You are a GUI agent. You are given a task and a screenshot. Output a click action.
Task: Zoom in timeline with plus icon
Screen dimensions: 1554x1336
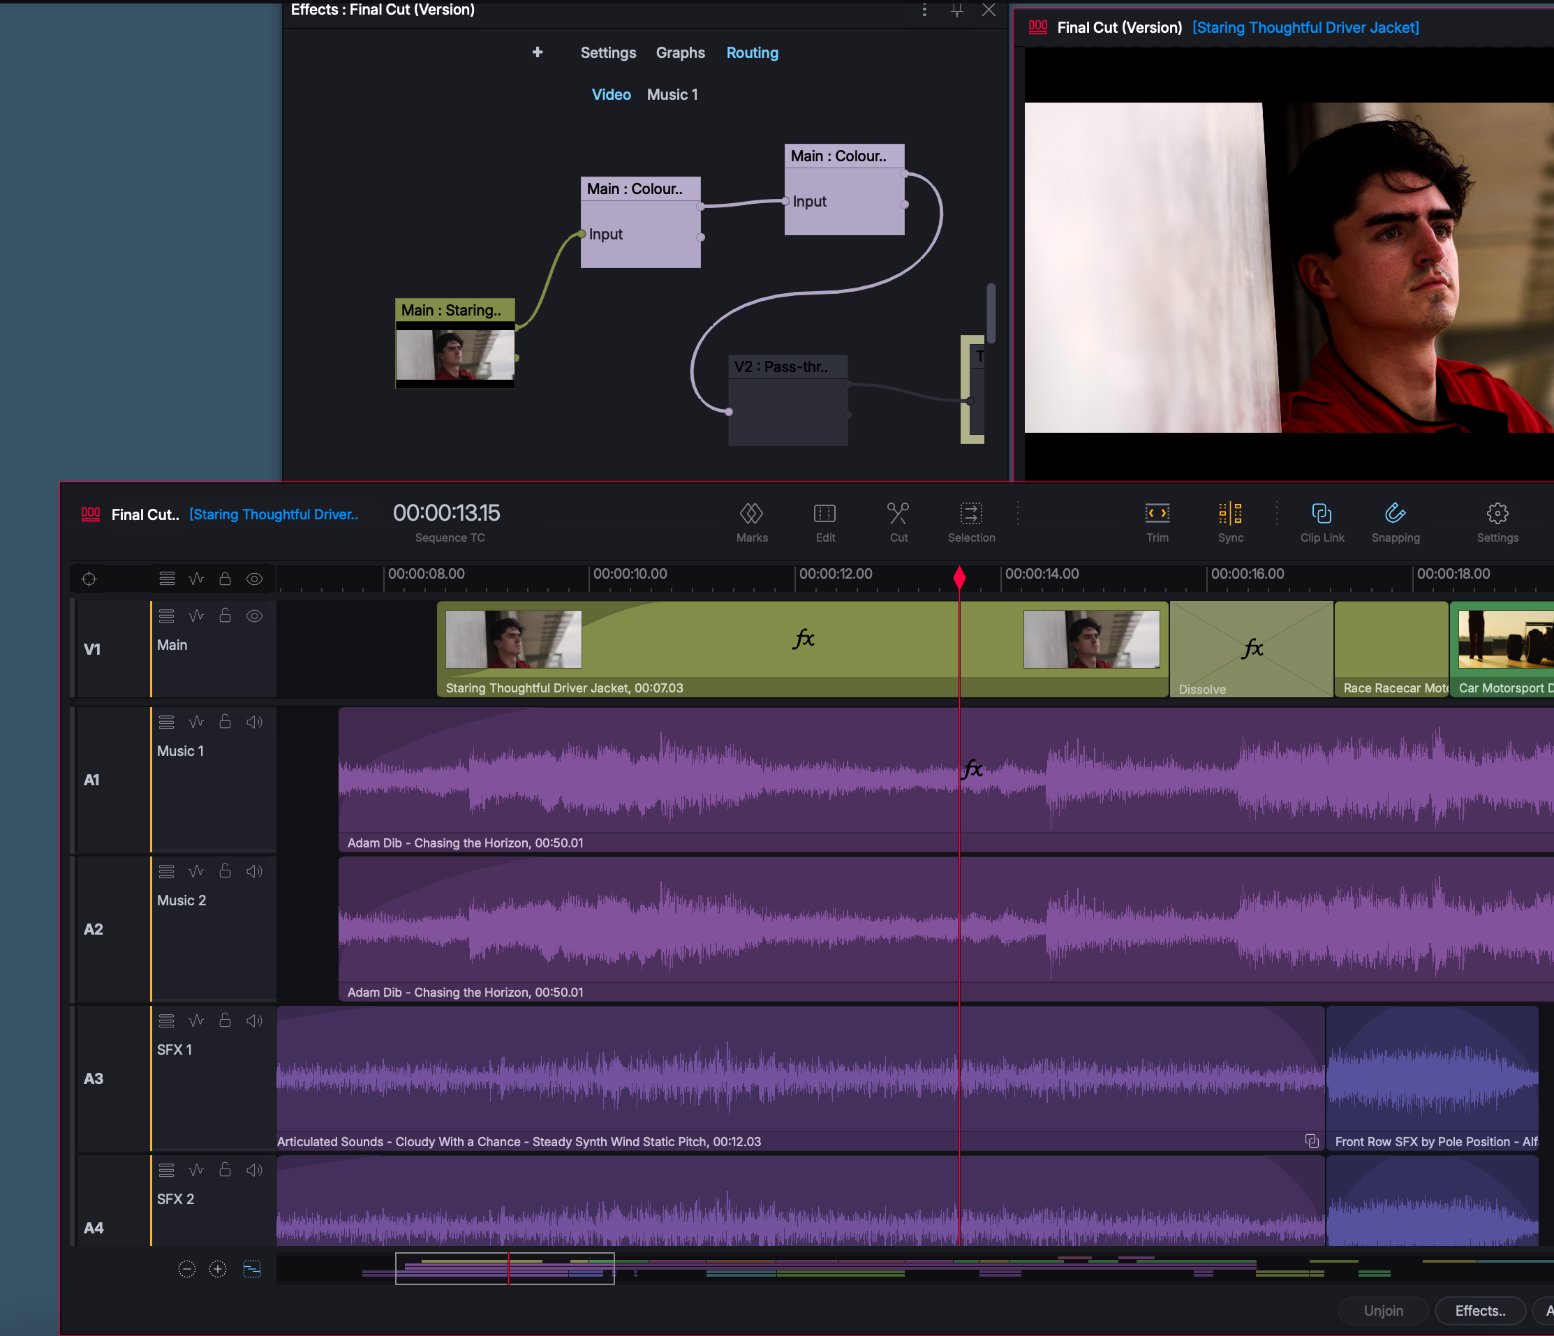(x=218, y=1268)
